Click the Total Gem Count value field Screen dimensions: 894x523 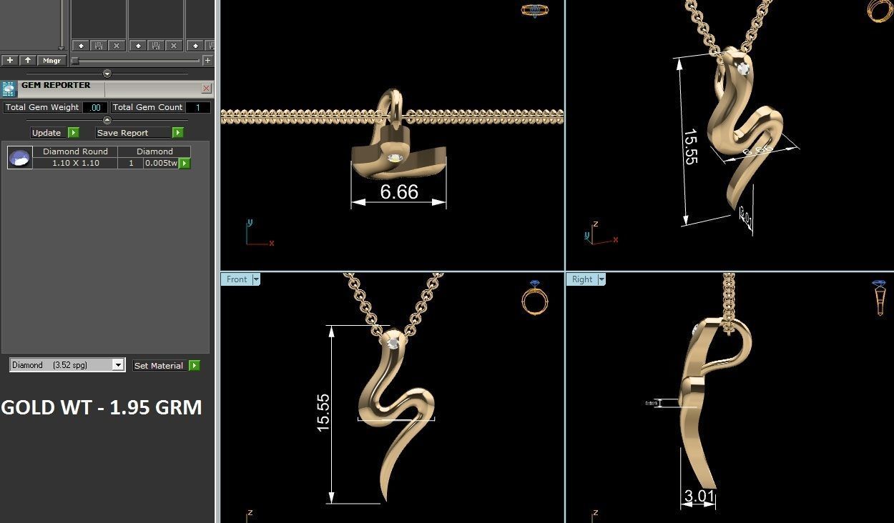pos(198,107)
